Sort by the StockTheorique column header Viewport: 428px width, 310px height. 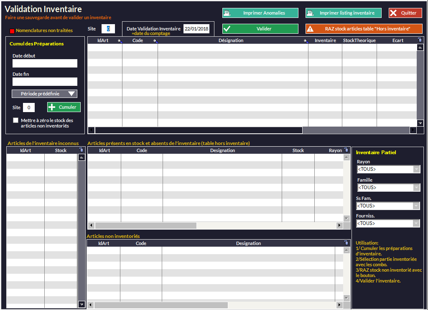click(359, 40)
